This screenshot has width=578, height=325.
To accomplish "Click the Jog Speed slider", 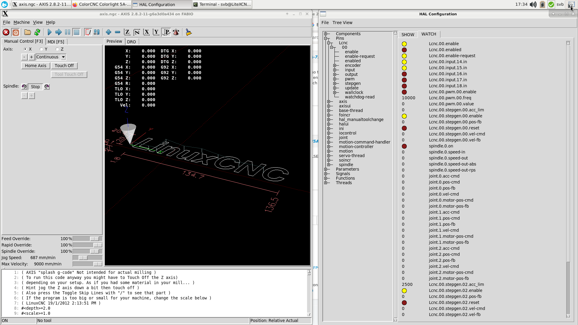I will coord(87,258).
